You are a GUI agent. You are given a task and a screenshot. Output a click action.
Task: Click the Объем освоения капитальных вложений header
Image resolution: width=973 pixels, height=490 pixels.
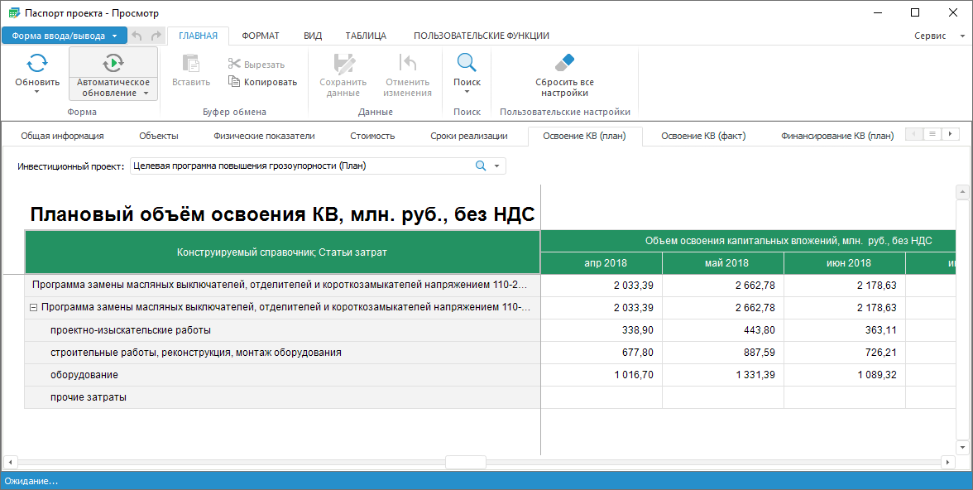click(748, 241)
